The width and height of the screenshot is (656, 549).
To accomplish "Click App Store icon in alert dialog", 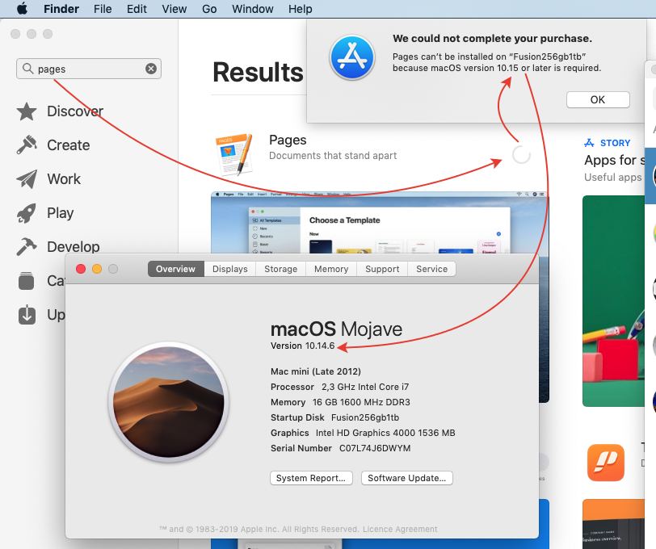I will point(352,57).
